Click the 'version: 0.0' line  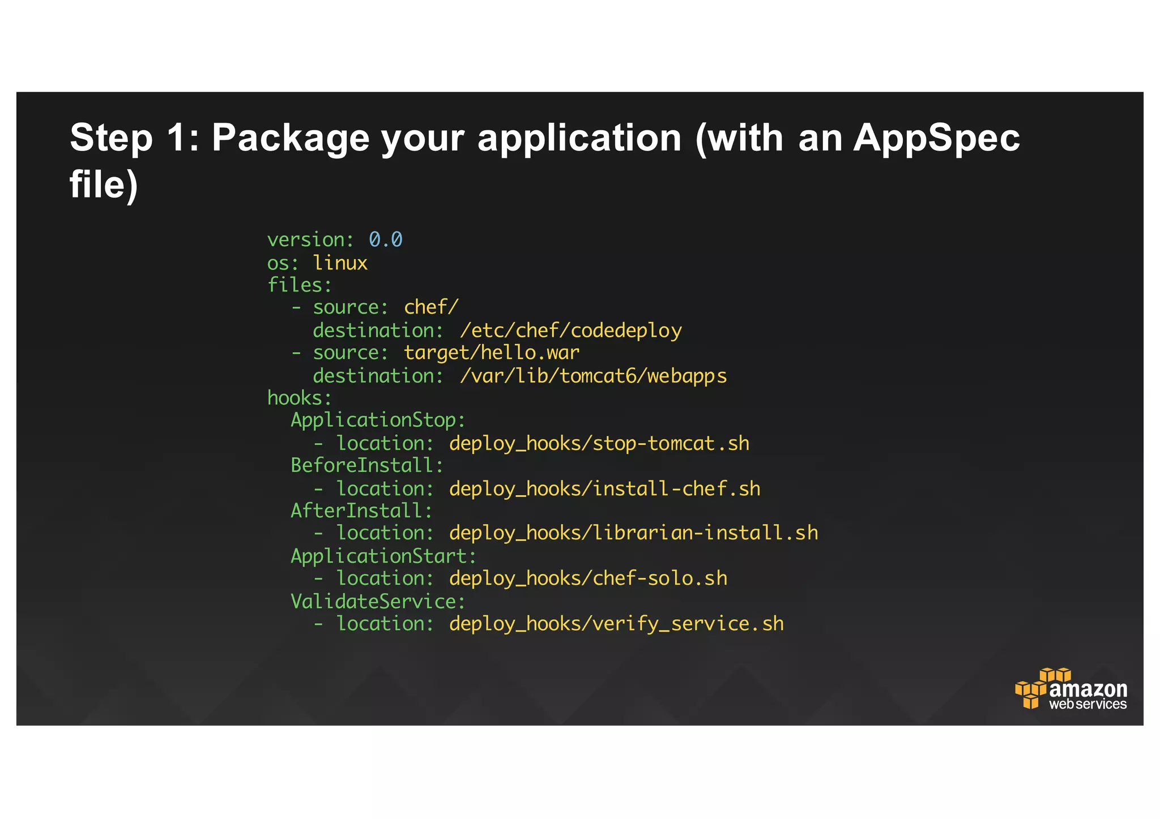335,240
